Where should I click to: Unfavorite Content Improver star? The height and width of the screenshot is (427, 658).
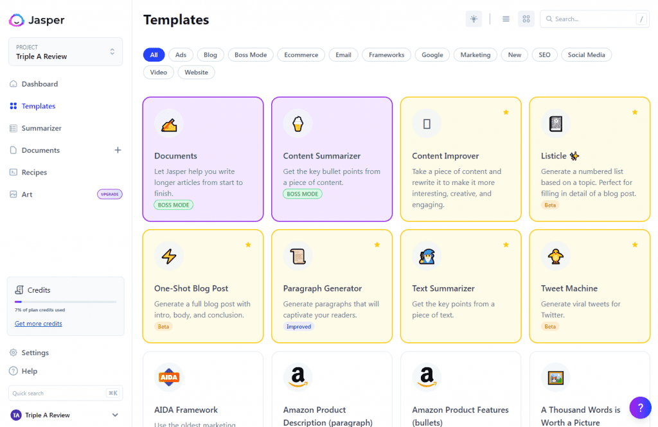tap(506, 112)
